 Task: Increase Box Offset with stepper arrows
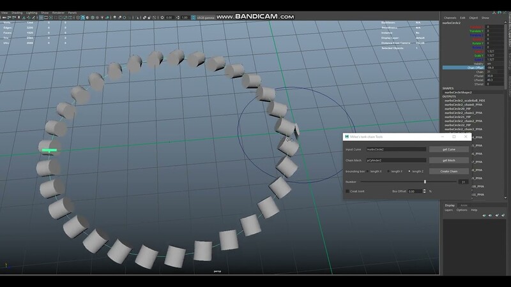pos(425,189)
